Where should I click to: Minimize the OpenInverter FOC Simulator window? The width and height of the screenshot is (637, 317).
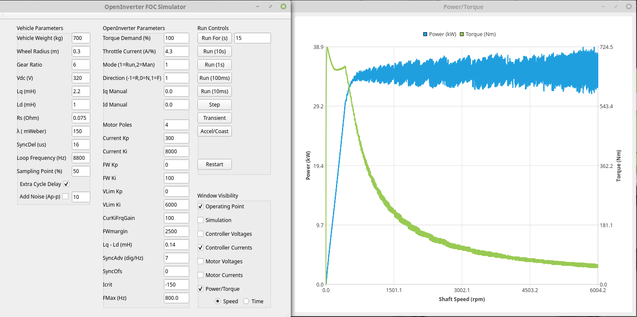(x=257, y=7)
